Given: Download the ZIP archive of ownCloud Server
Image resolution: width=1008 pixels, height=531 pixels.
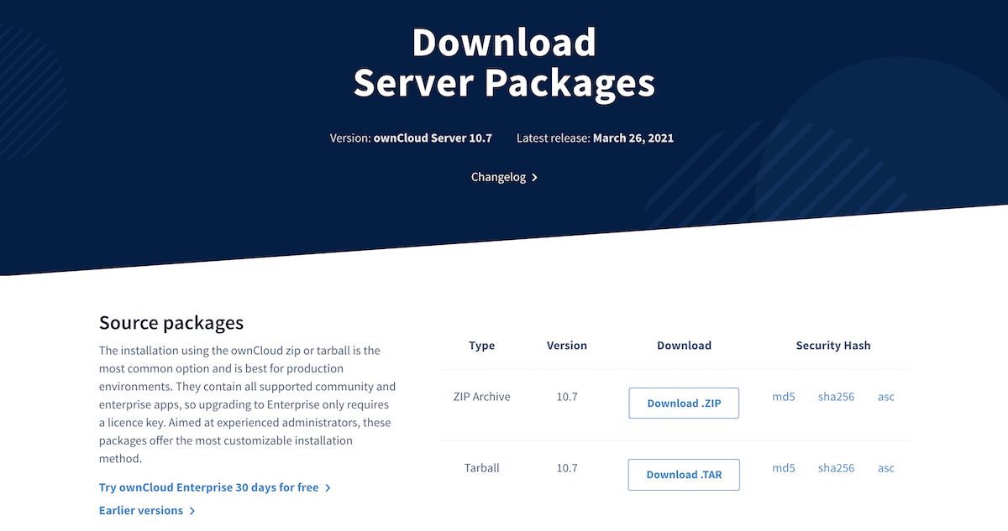Looking at the screenshot, I should point(683,403).
